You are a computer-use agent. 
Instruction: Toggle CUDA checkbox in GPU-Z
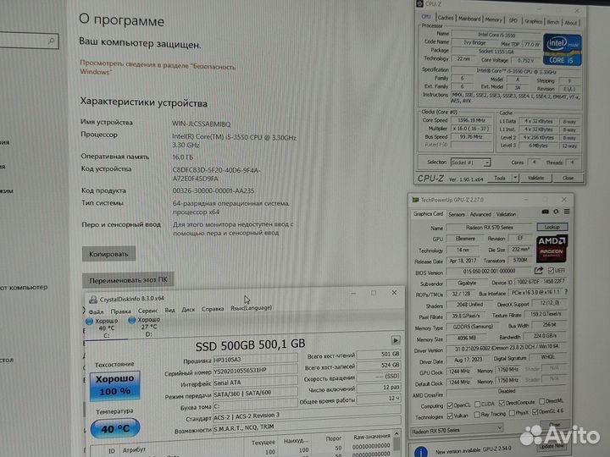(x=477, y=405)
